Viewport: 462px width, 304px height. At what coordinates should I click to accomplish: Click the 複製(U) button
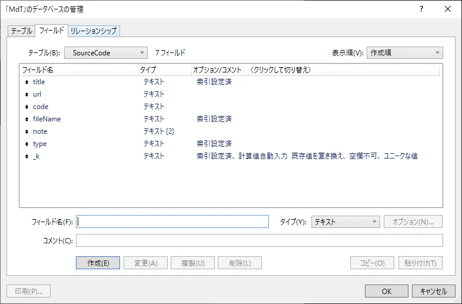point(192,263)
